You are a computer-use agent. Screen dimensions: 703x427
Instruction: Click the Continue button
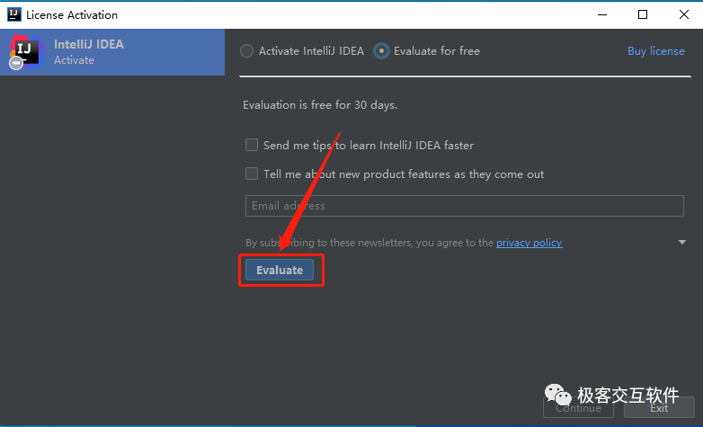pos(578,408)
